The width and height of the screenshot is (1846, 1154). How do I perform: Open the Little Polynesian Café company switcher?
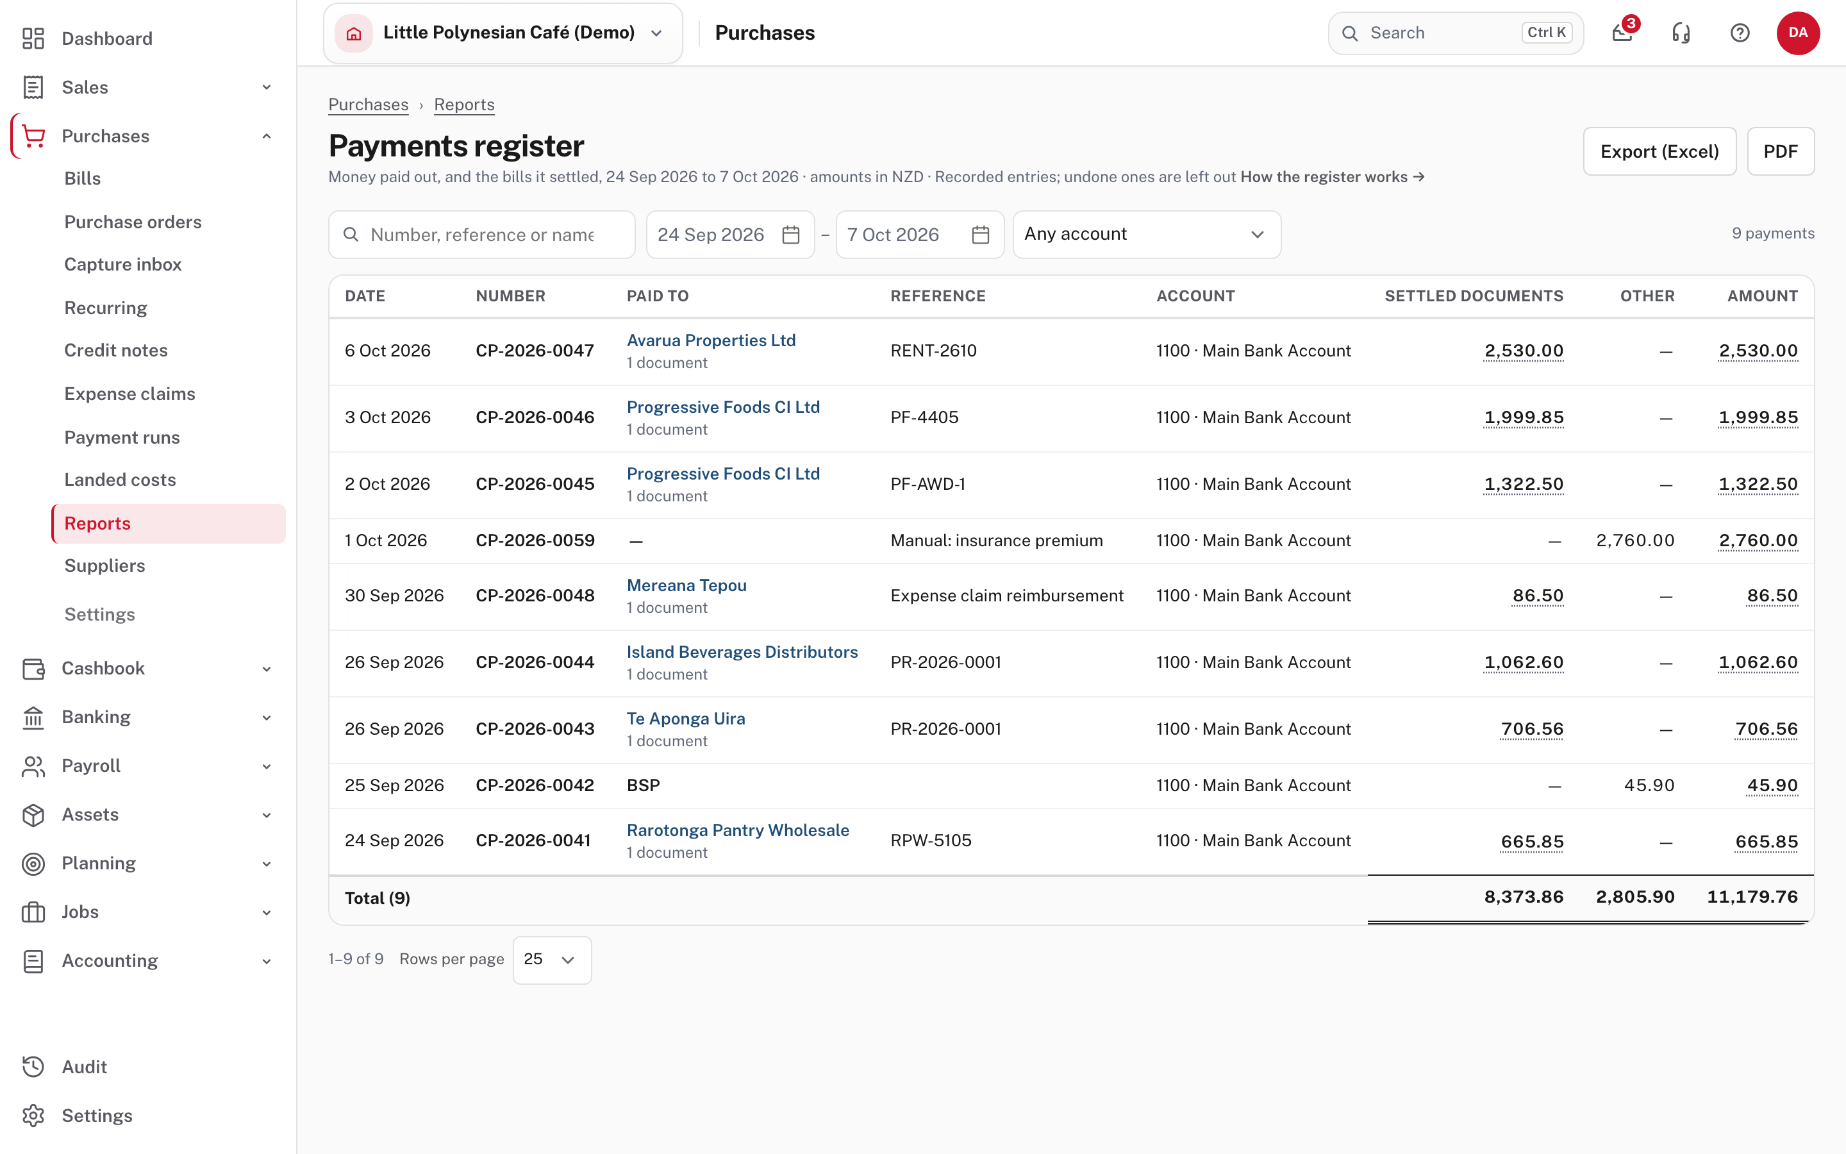point(503,33)
